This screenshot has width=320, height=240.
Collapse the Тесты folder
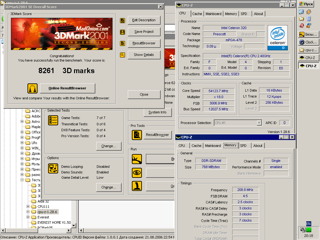coord(22,180)
